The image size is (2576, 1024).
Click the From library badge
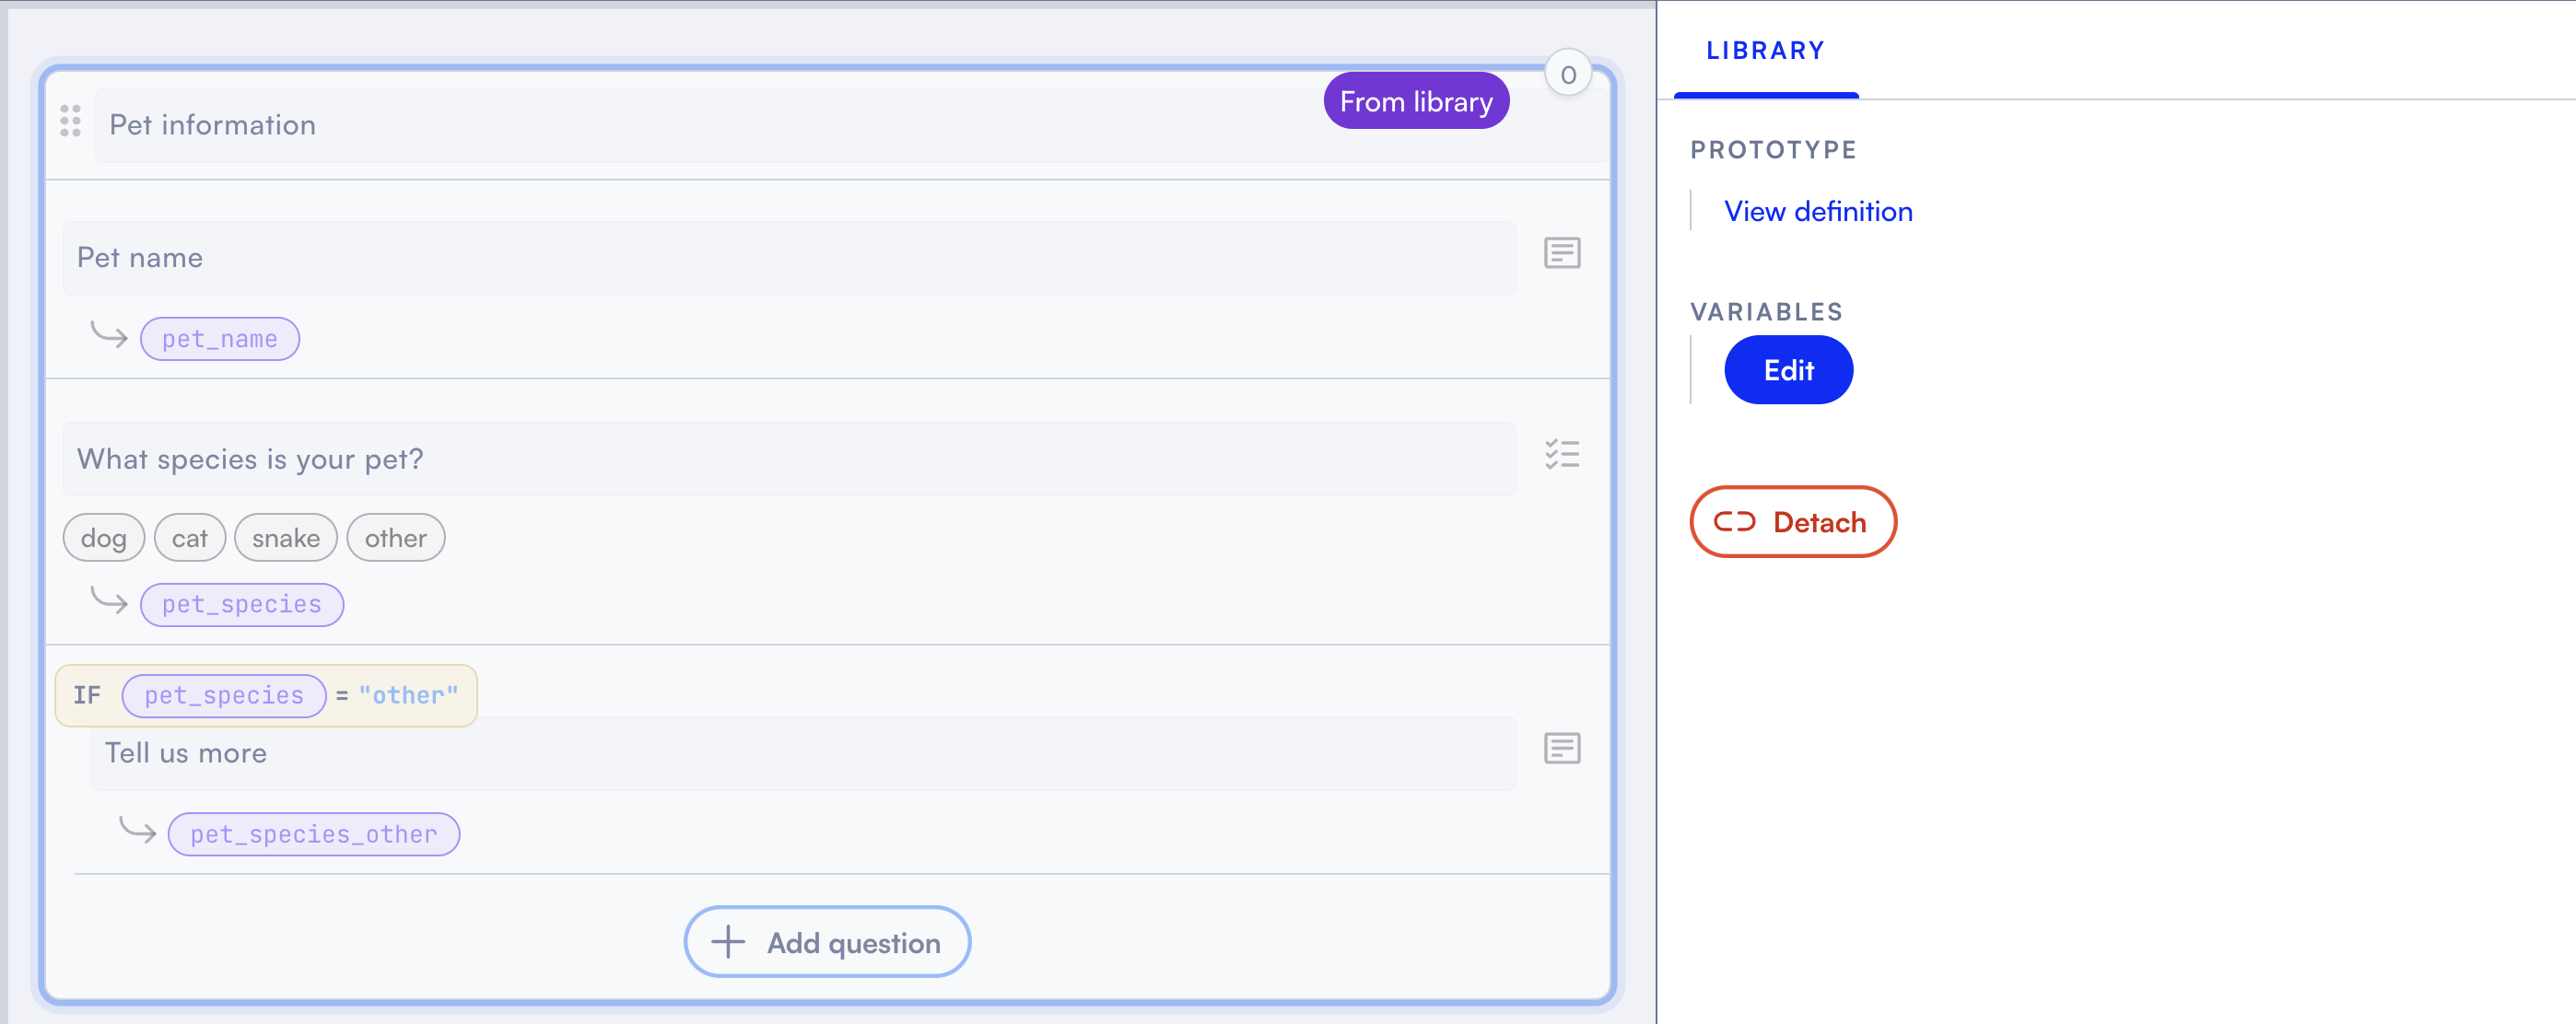(x=1415, y=102)
